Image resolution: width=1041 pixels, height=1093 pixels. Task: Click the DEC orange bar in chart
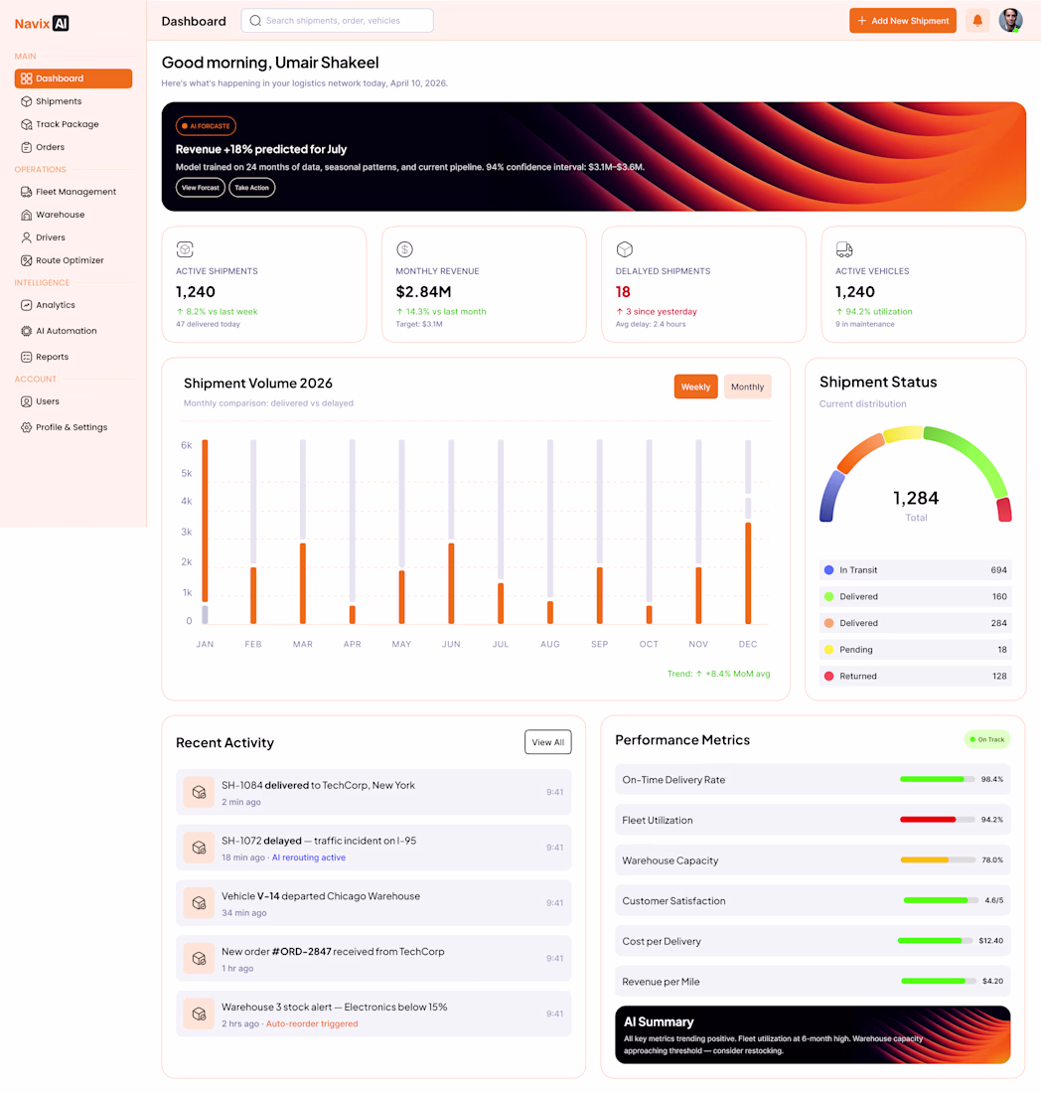[x=748, y=573]
